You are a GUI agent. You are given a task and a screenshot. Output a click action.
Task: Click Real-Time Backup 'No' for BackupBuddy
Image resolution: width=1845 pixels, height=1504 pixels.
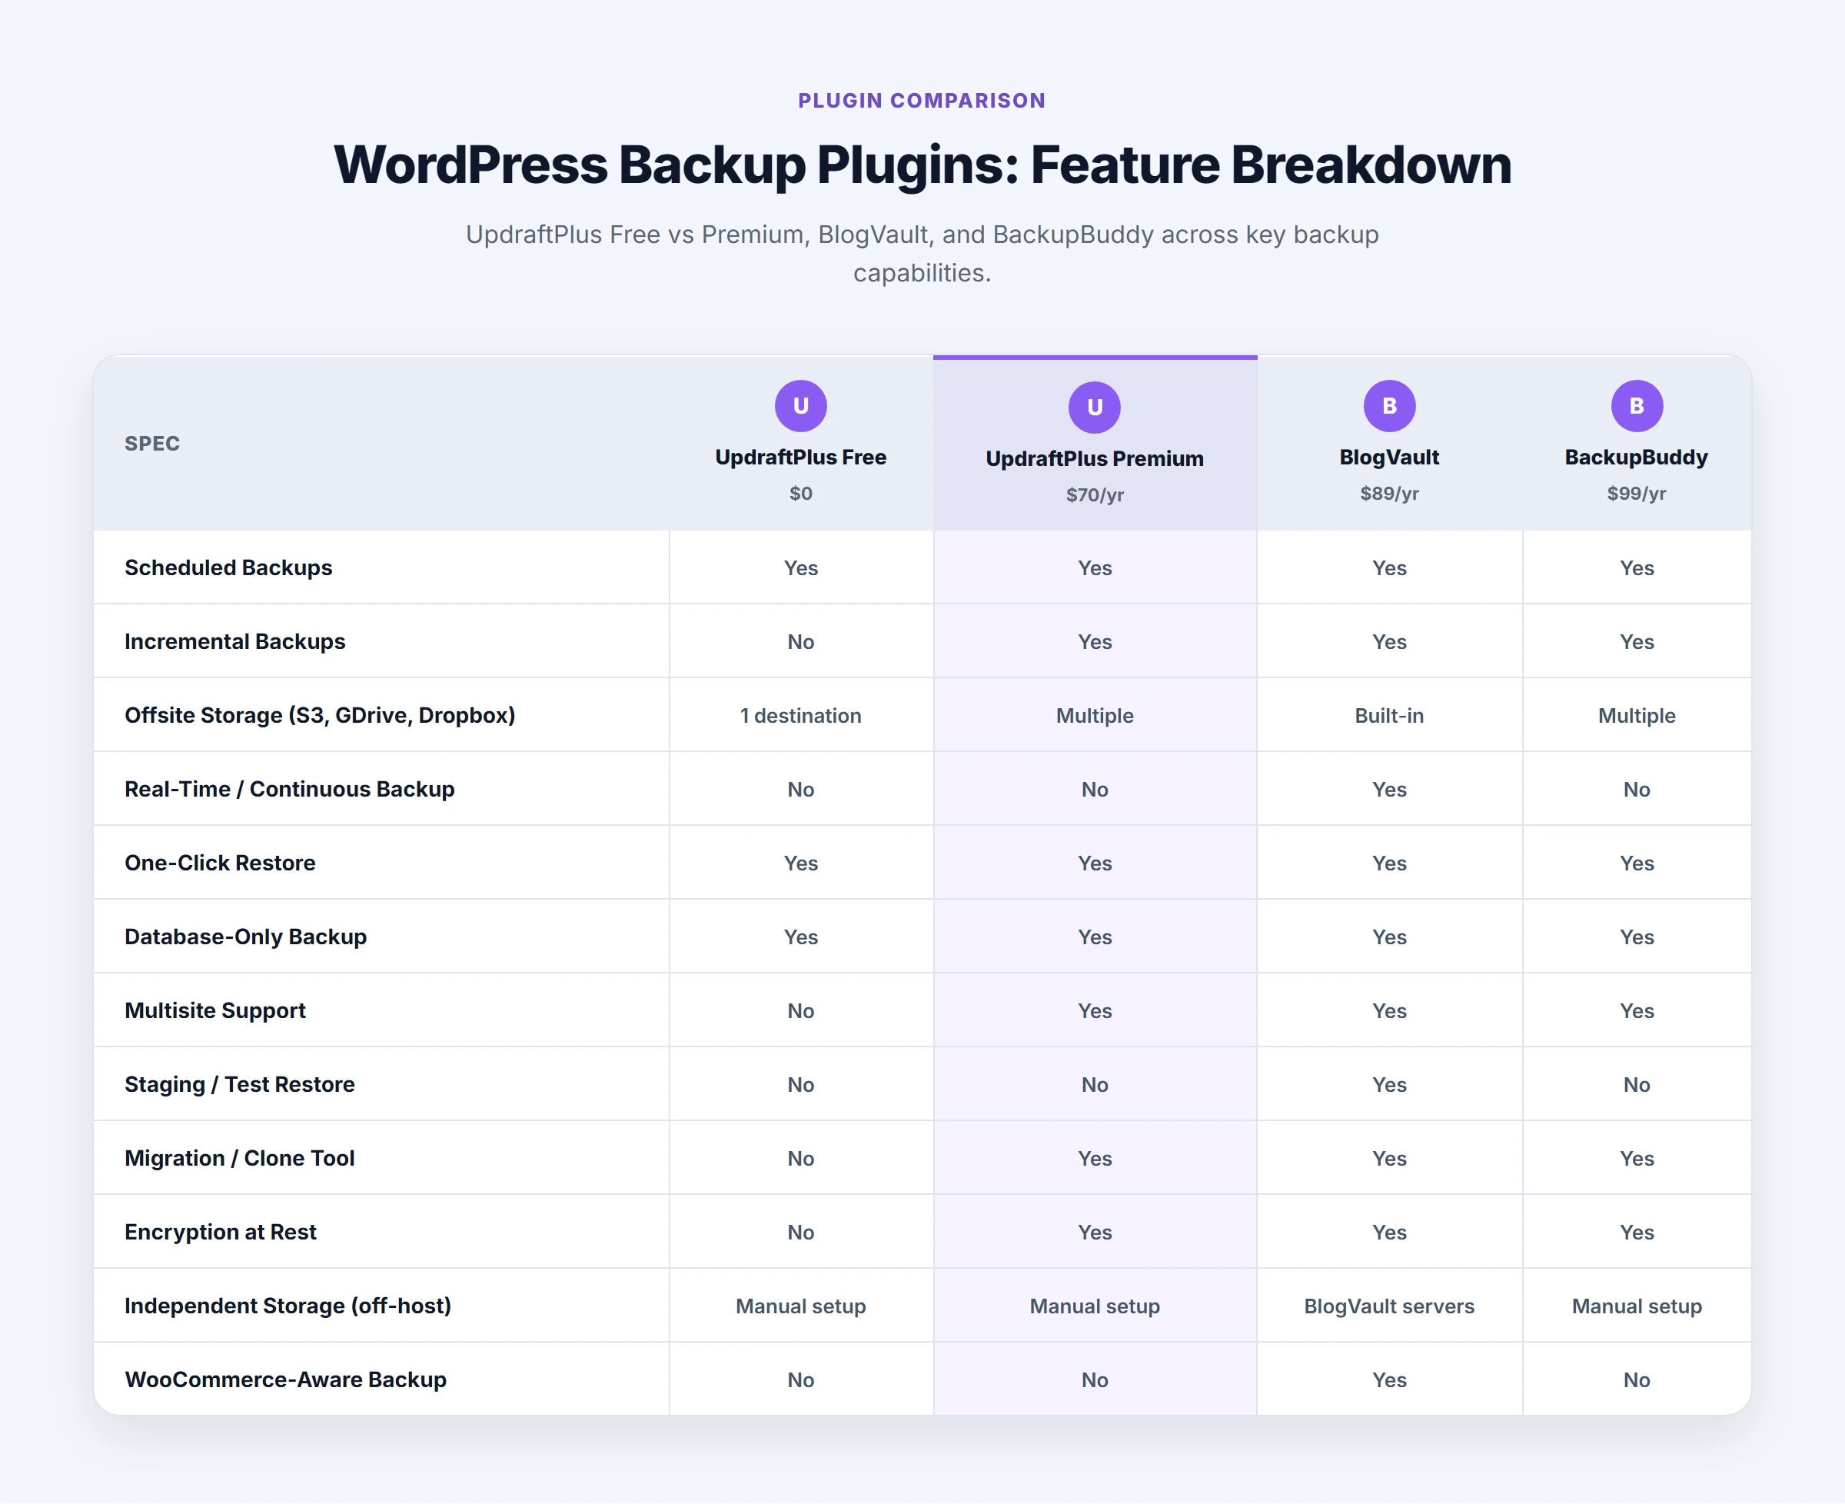click(x=1636, y=789)
